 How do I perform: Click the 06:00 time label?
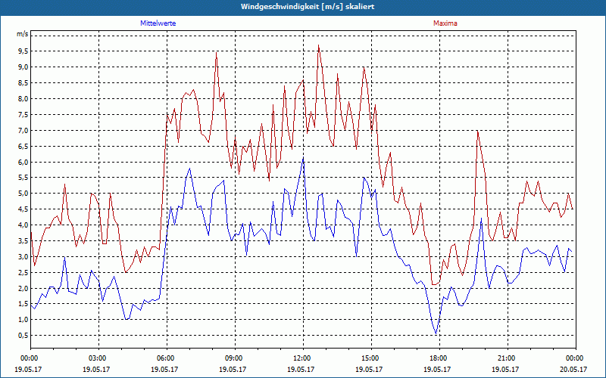167,358
